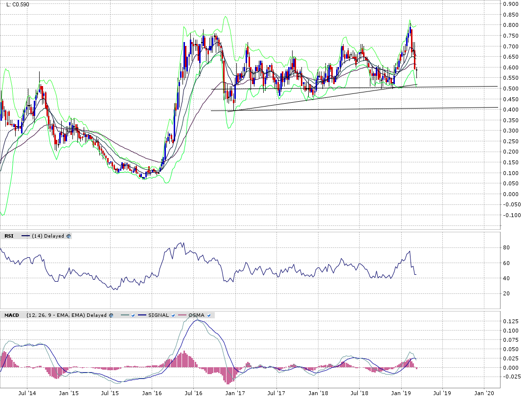
Task: Click the RSI delayed data globe icon
Action: coord(68,236)
